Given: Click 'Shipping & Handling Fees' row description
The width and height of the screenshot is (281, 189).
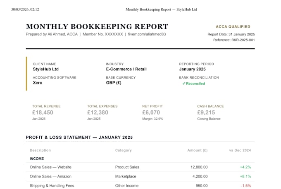Looking at the screenshot, I should [x=52, y=186].
